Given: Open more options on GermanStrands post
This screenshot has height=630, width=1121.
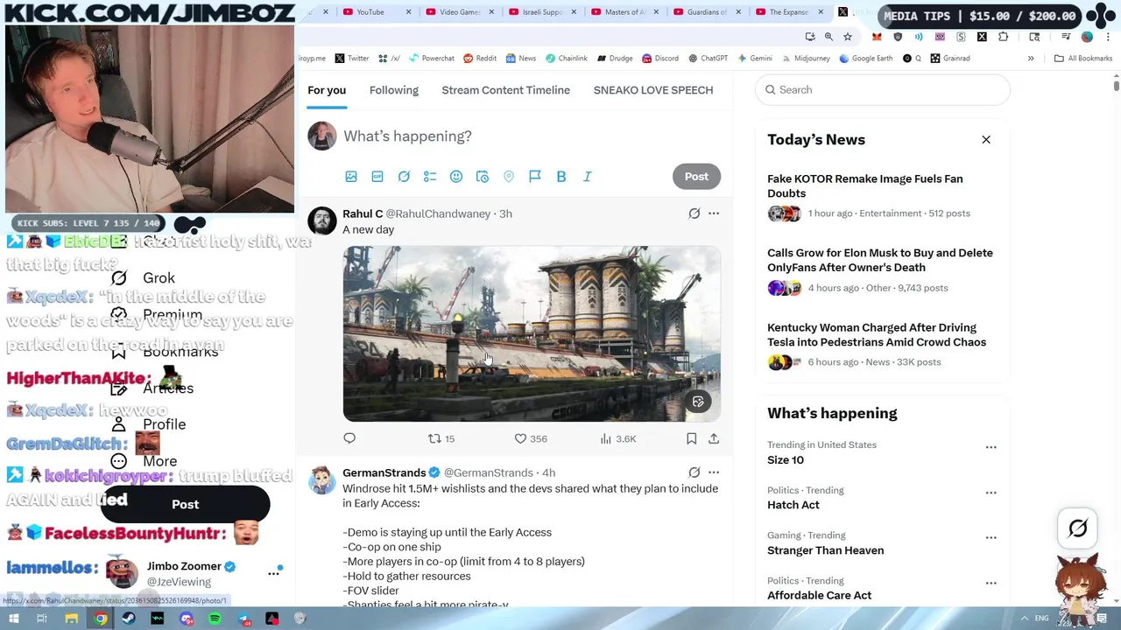Looking at the screenshot, I should pos(714,472).
